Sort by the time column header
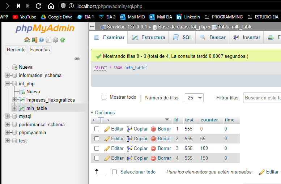Viewport: 281px width, 184px height. pos(229,120)
